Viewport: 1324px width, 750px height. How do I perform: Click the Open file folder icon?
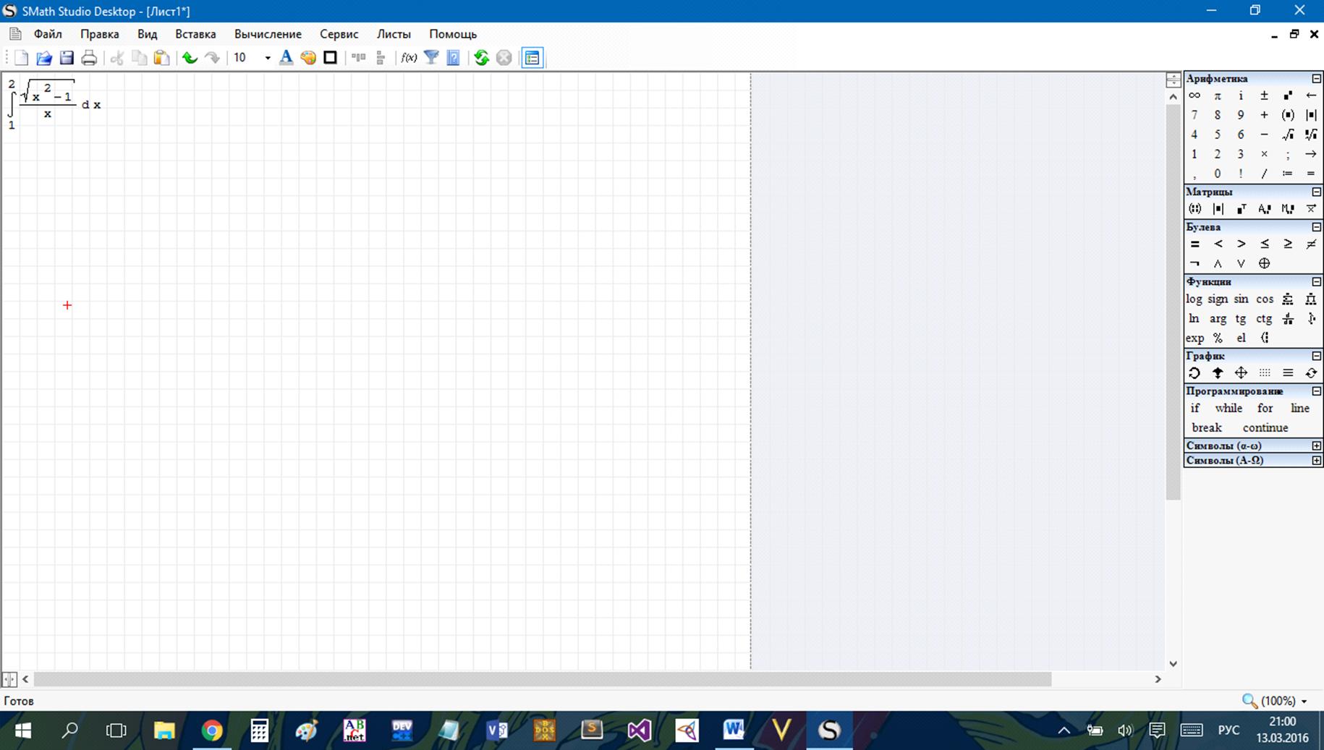coord(43,58)
